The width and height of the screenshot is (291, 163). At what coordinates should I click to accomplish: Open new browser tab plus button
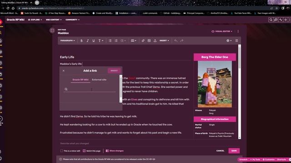pos(37,3)
